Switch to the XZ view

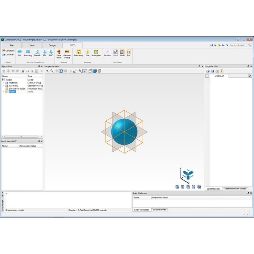click(x=183, y=187)
